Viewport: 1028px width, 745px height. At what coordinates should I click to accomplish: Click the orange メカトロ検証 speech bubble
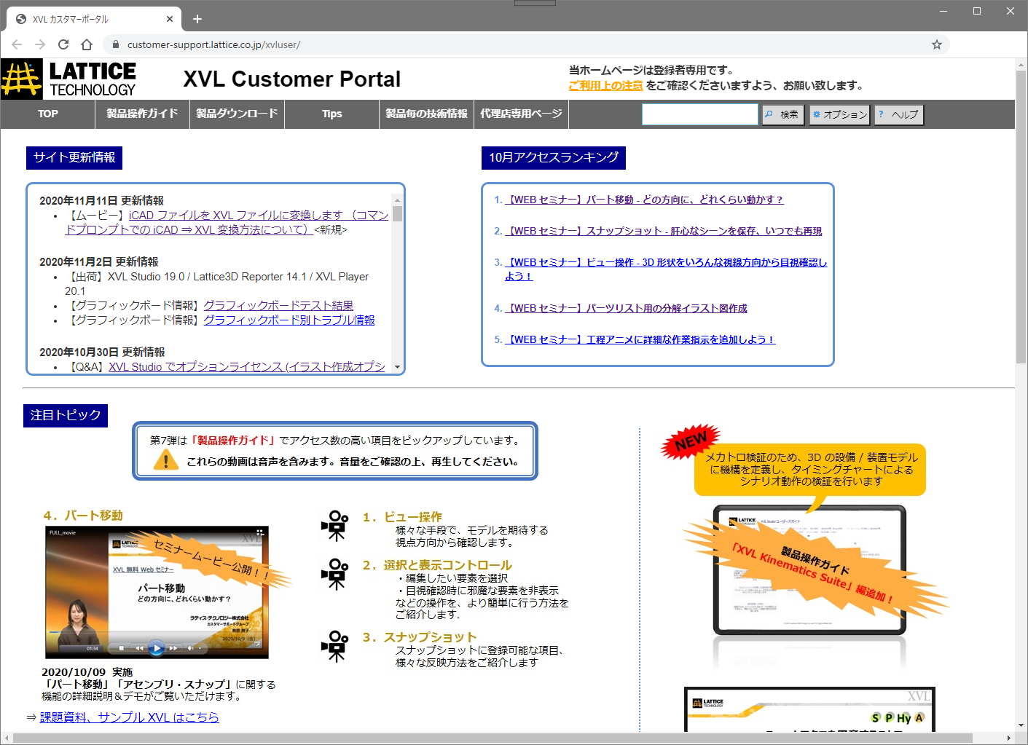coord(810,470)
